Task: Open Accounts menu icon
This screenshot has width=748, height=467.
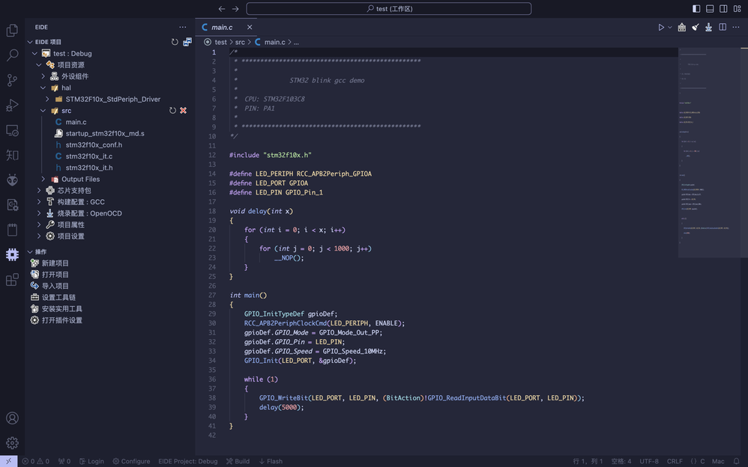Action: tap(12, 418)
